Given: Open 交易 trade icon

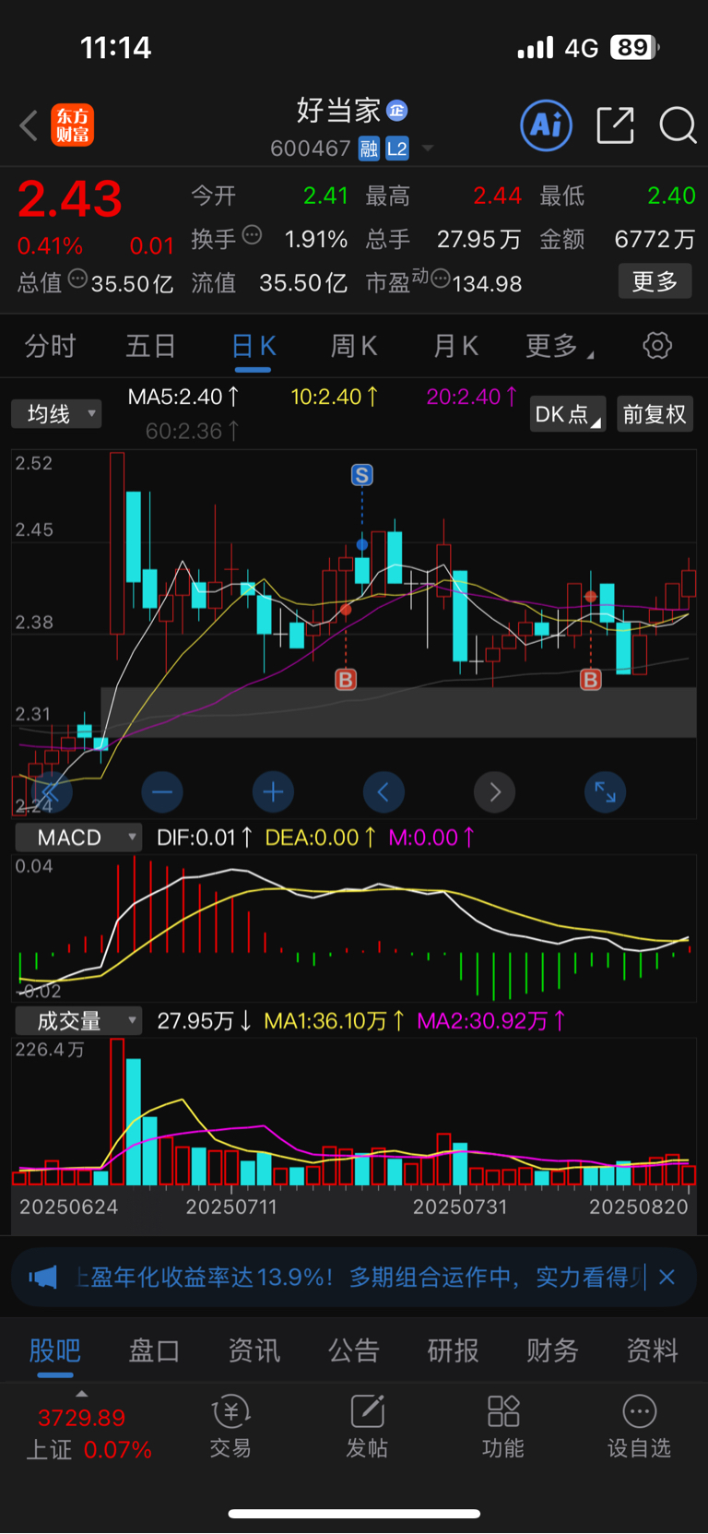Looking at the screenshot, I should pos(230,1425).
